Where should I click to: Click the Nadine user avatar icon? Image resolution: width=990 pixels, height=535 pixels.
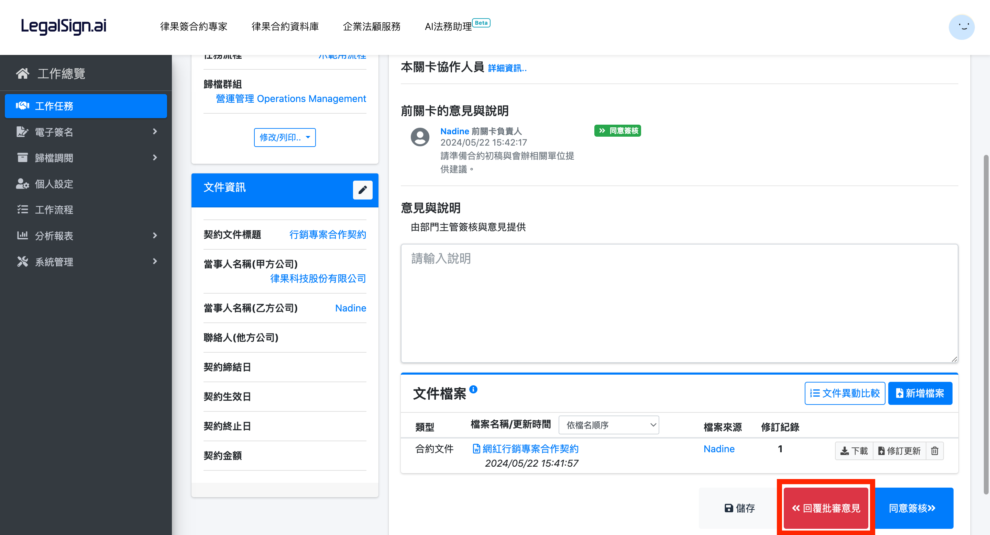(x=420, y=137)
